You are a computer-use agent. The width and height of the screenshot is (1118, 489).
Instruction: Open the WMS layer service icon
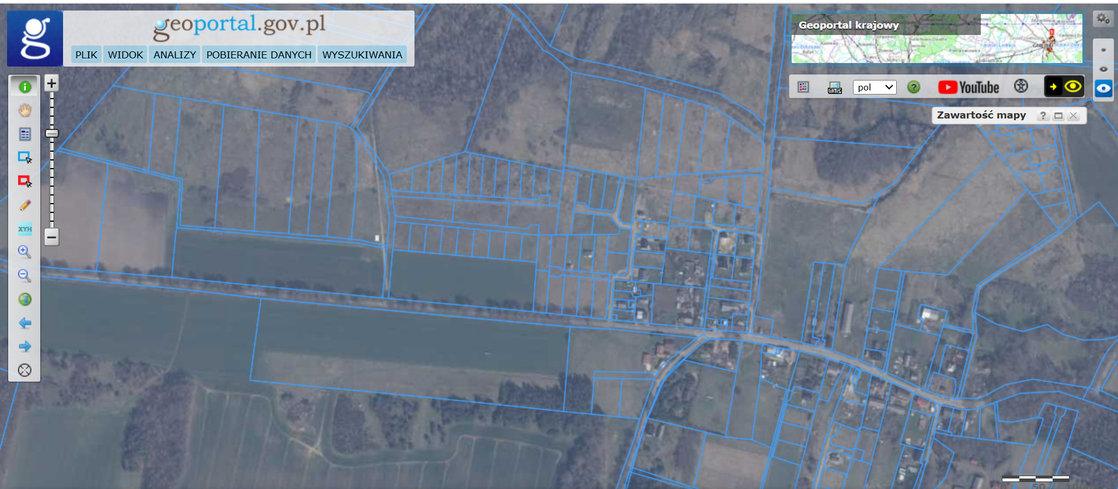click(x=835, y=88)
